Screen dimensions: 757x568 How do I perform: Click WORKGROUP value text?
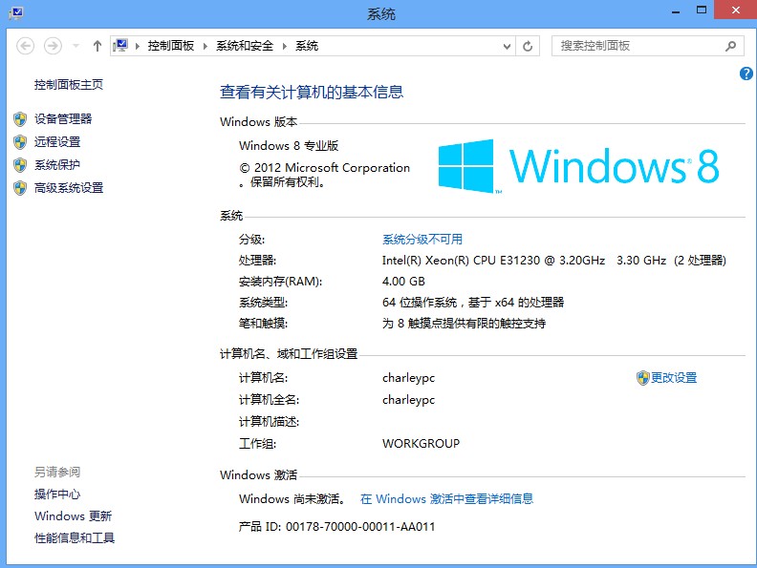coord(421,443)
